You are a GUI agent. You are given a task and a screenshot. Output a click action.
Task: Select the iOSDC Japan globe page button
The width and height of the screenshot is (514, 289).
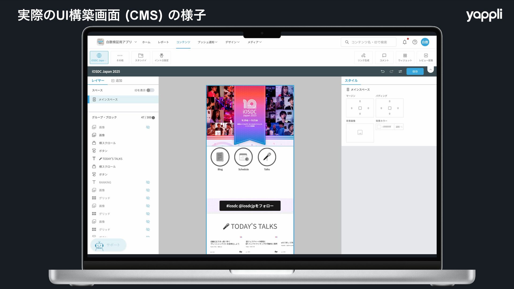[99, 57]
